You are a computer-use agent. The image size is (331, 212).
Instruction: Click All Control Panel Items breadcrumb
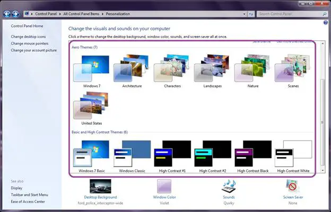coord(81,14)
